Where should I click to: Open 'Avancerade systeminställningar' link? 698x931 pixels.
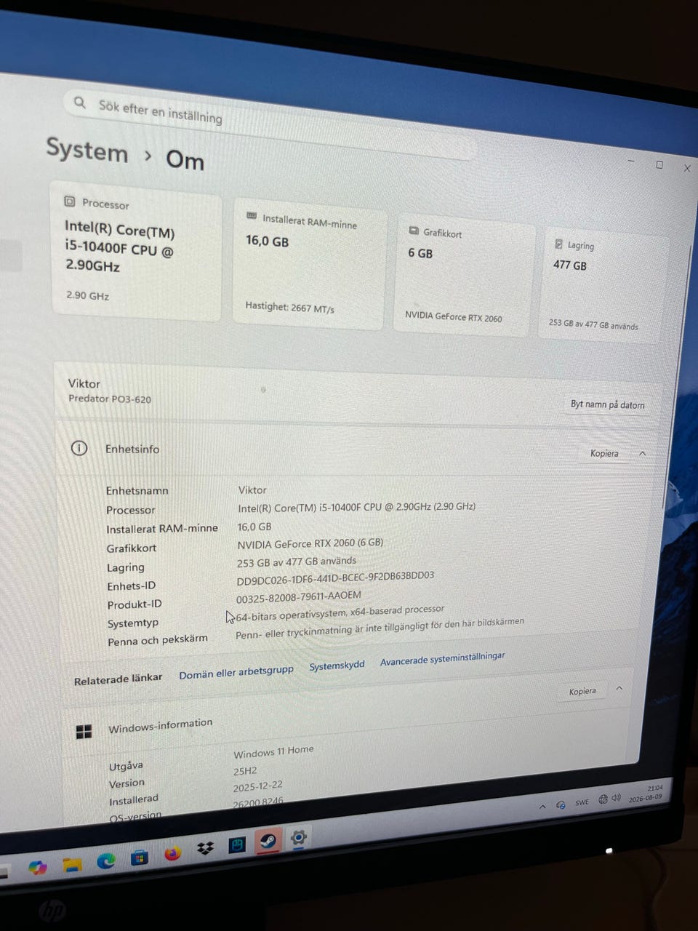tap(442, 658)
